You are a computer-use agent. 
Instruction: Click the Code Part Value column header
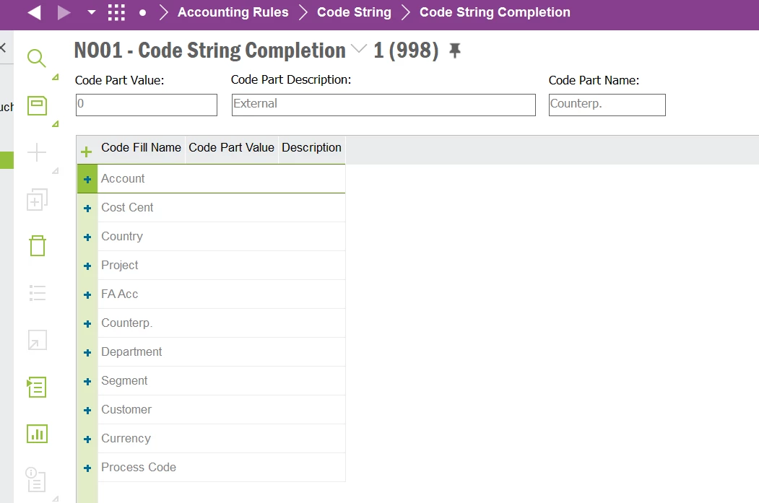[x=231, y=148]
